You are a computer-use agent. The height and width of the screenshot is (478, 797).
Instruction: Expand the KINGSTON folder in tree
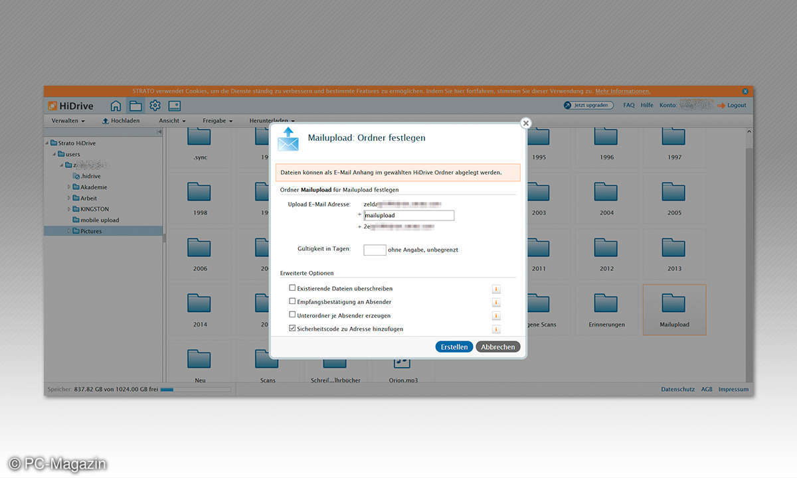[x=69, y=209]
